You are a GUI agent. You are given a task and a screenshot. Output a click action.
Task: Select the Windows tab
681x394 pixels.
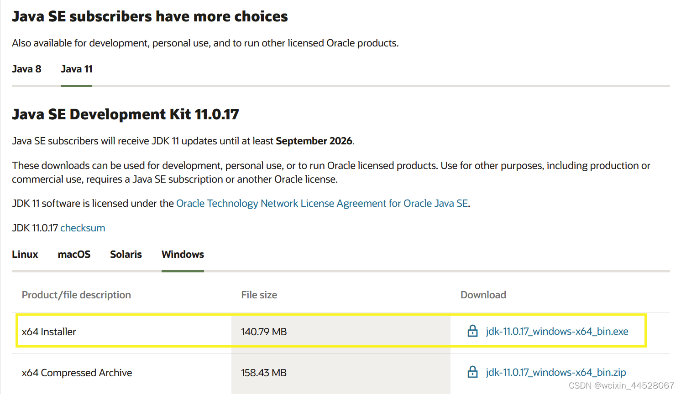[x=183, y=255]
